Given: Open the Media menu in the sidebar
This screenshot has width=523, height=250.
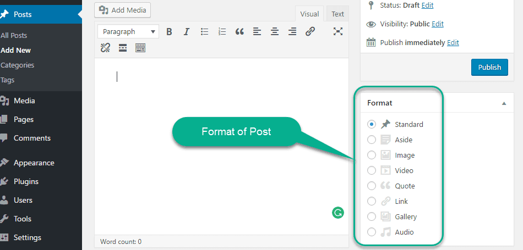Looking at the screenshot, I should click(x=41, y=101).
